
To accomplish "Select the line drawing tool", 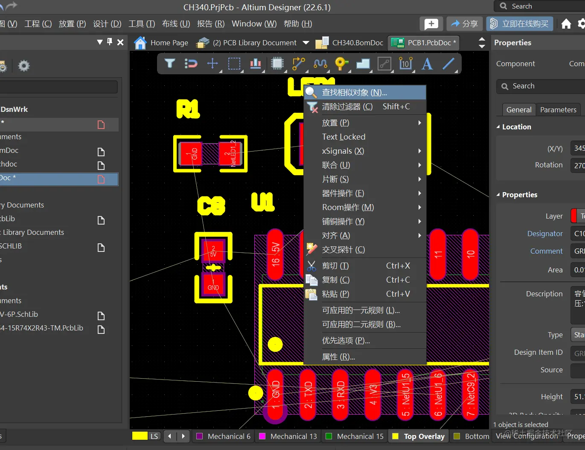I will pyautogui.click(x=448, y=64).
